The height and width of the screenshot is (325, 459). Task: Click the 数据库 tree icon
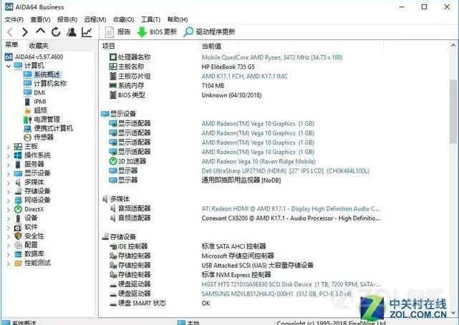tap(18, 254)
